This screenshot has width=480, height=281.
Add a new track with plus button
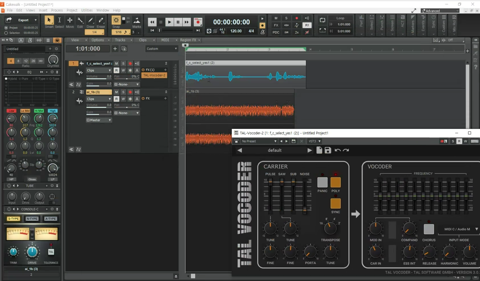[115, 49]
